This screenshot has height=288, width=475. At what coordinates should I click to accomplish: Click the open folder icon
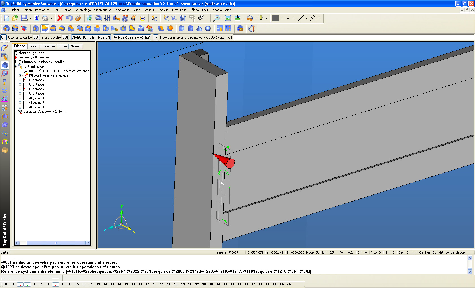pos(15,18)
